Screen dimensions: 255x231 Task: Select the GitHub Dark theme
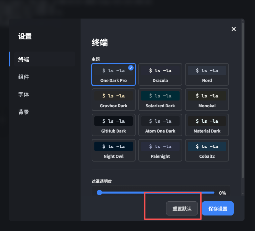pos(114,125)
